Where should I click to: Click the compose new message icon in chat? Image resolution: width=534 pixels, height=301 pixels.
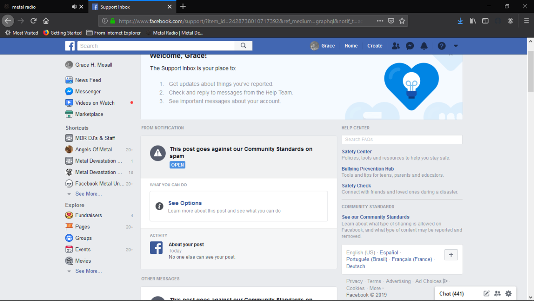click(x=486, y=293)
